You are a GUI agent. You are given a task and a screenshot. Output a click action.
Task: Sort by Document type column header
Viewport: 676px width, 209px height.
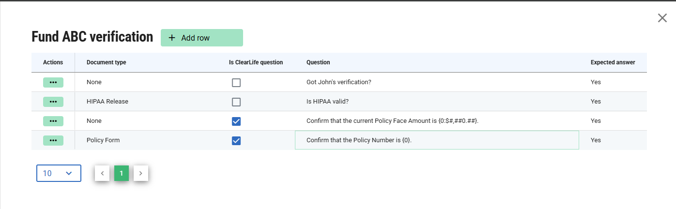coord(107,62)
